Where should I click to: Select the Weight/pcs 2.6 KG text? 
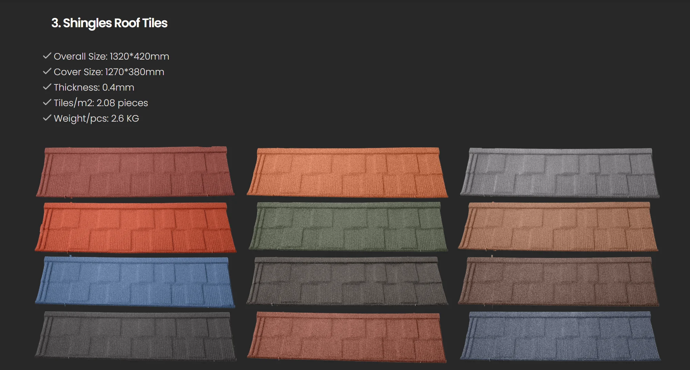(x=96, y=118)
